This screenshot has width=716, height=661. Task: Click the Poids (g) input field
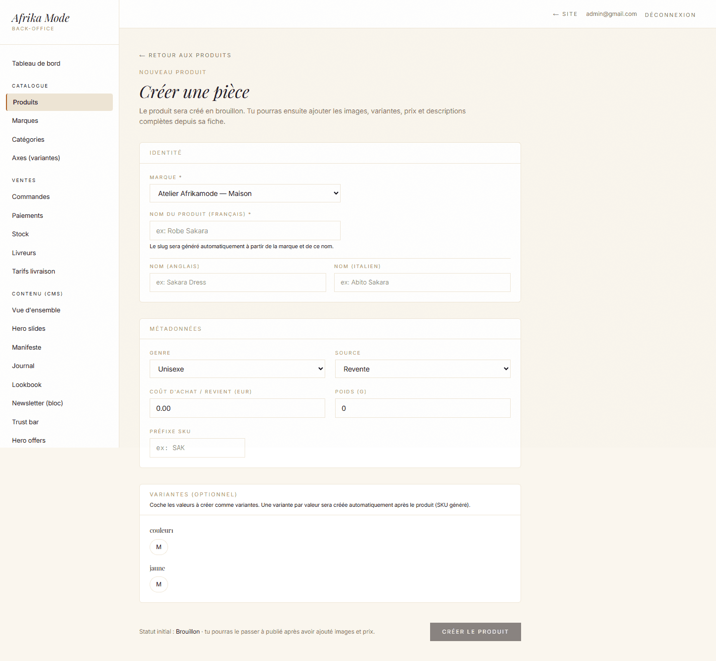coord(423,408)
